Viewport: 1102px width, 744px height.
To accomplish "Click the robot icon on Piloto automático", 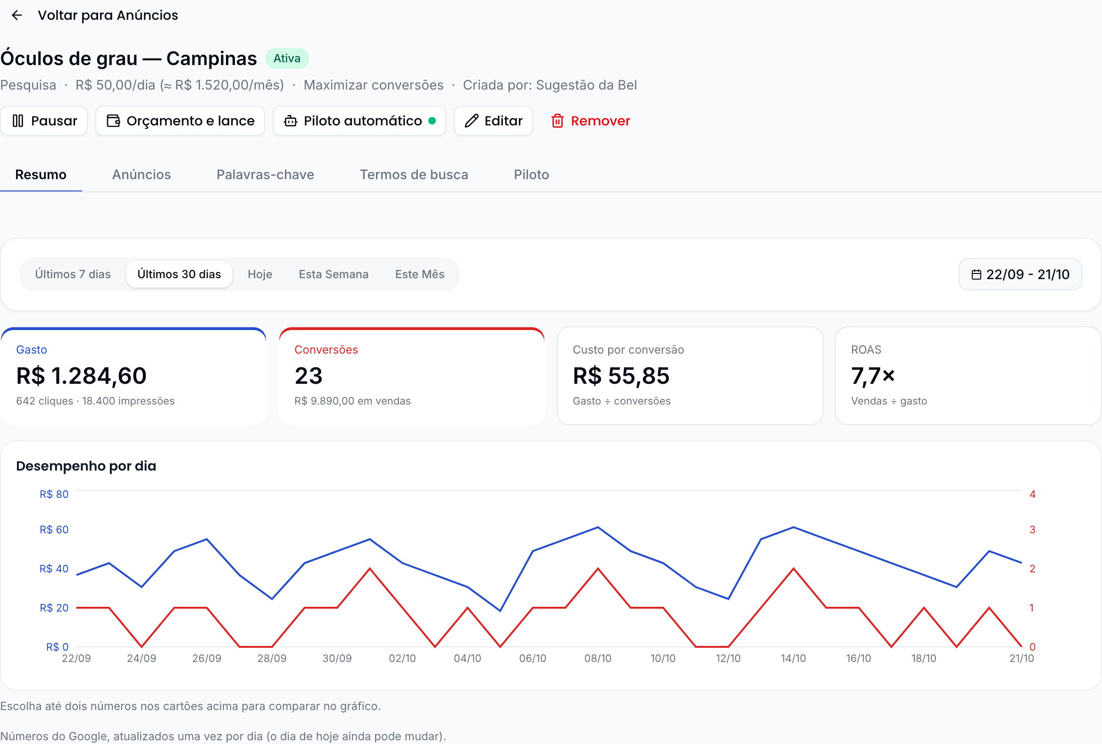I will [290, 121].
